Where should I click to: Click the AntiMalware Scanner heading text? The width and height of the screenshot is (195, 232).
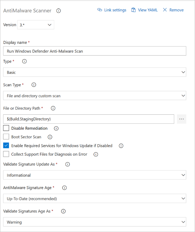pyautogui.click(x=27, y=11)
